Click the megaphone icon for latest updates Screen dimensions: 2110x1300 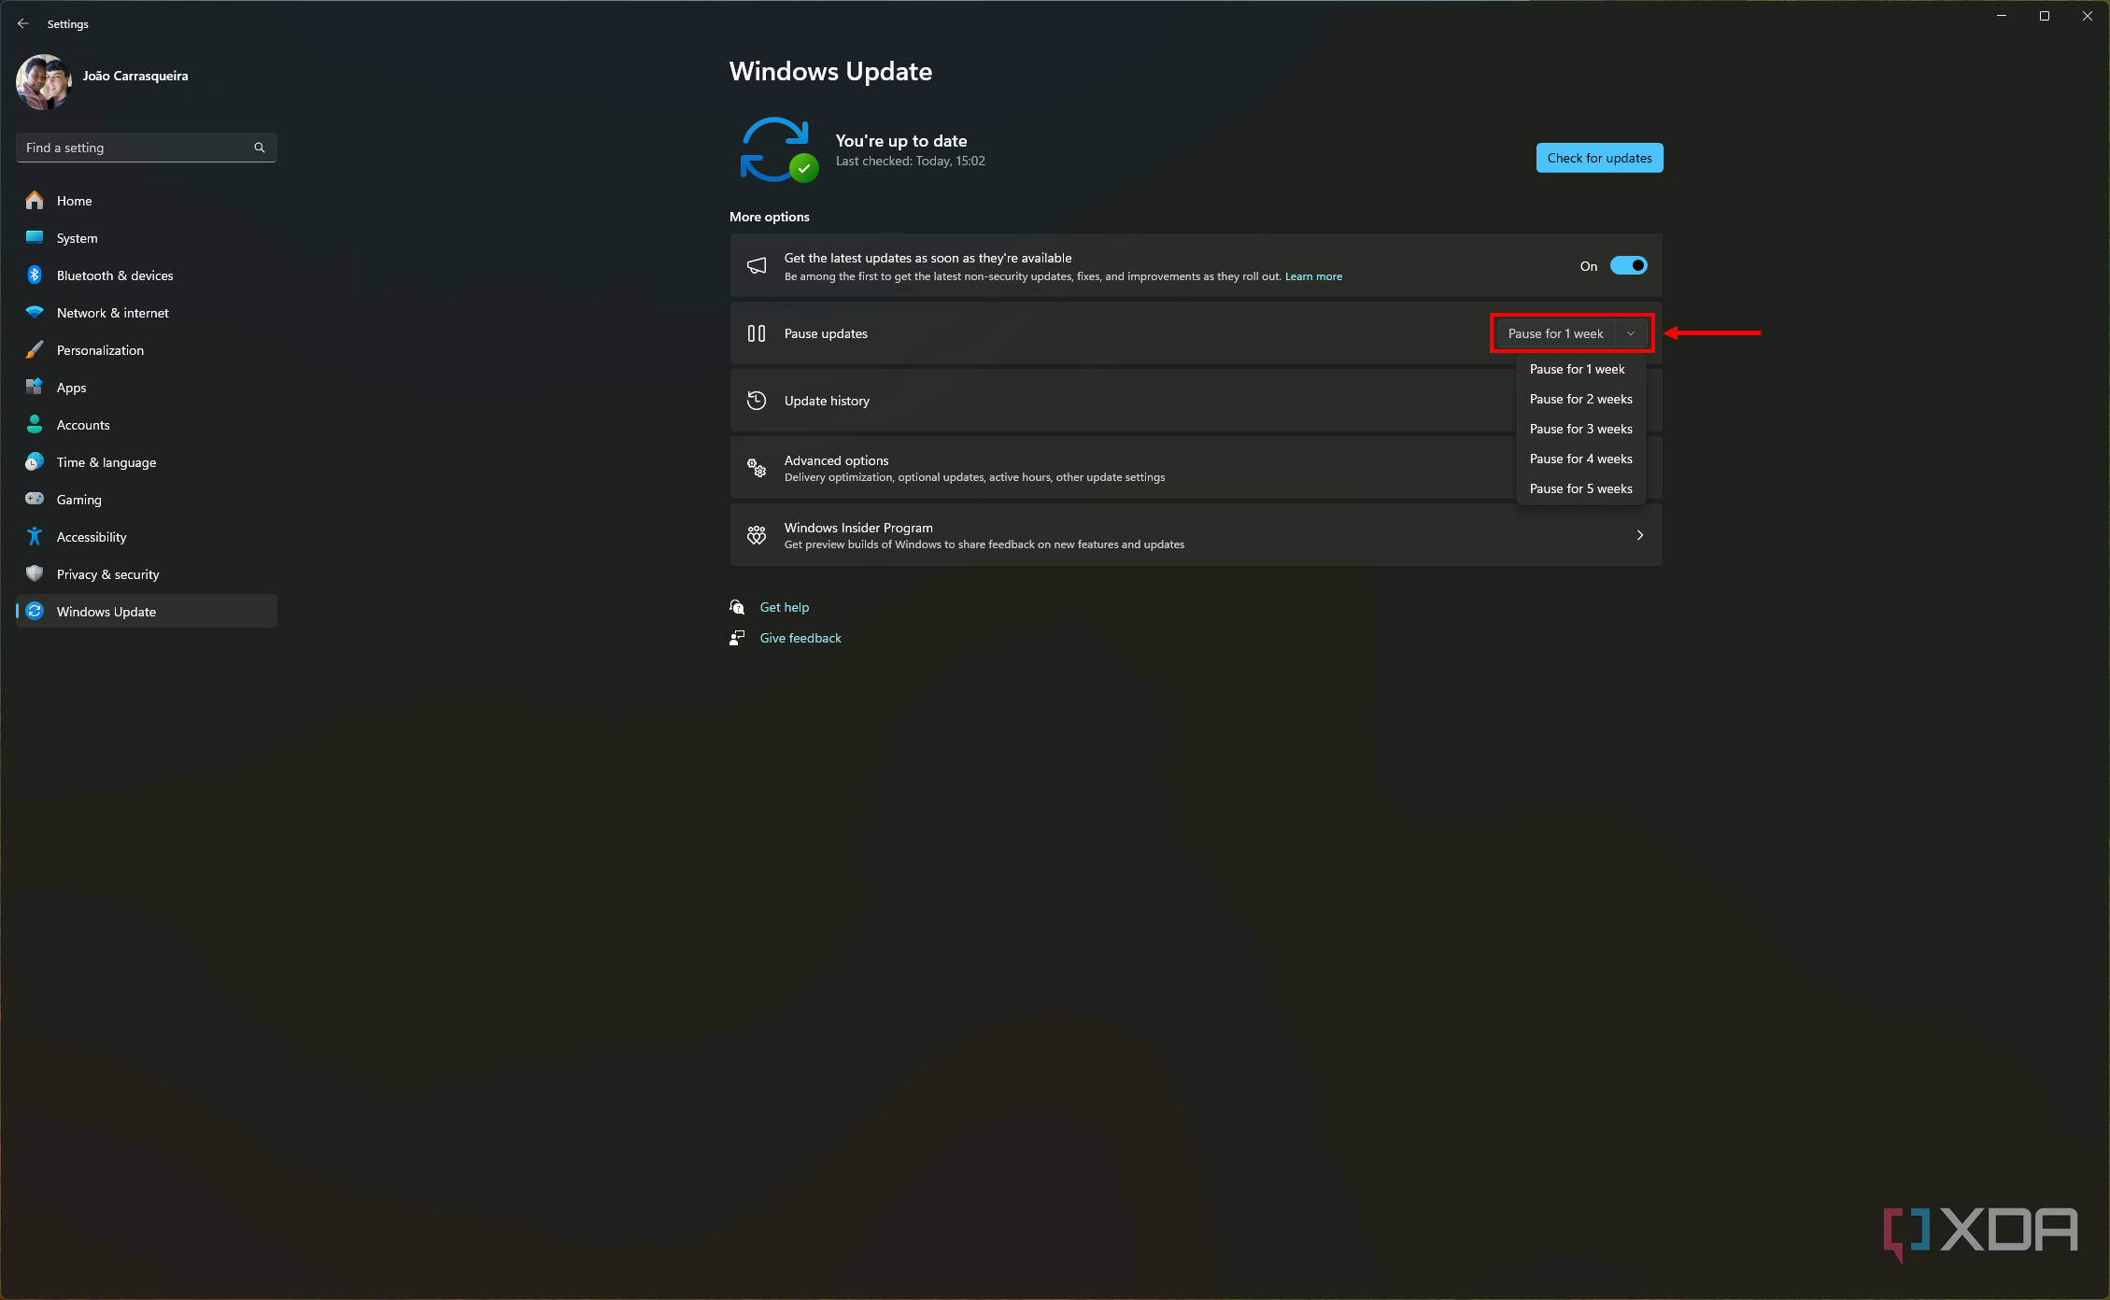click(757, 266)
